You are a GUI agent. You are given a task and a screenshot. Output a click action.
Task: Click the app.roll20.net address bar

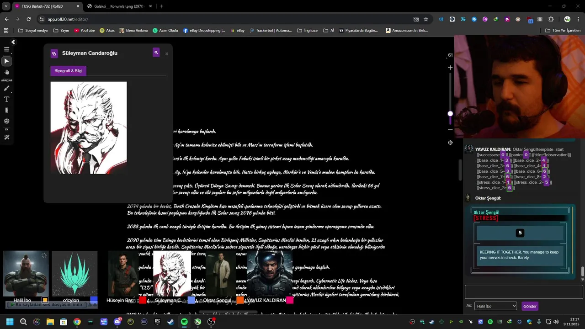pyautogui.click(x=224, y=19)
